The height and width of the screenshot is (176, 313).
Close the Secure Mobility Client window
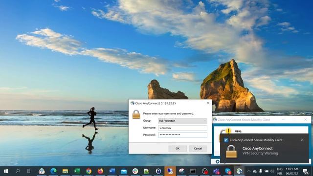(x=305, y=119)
